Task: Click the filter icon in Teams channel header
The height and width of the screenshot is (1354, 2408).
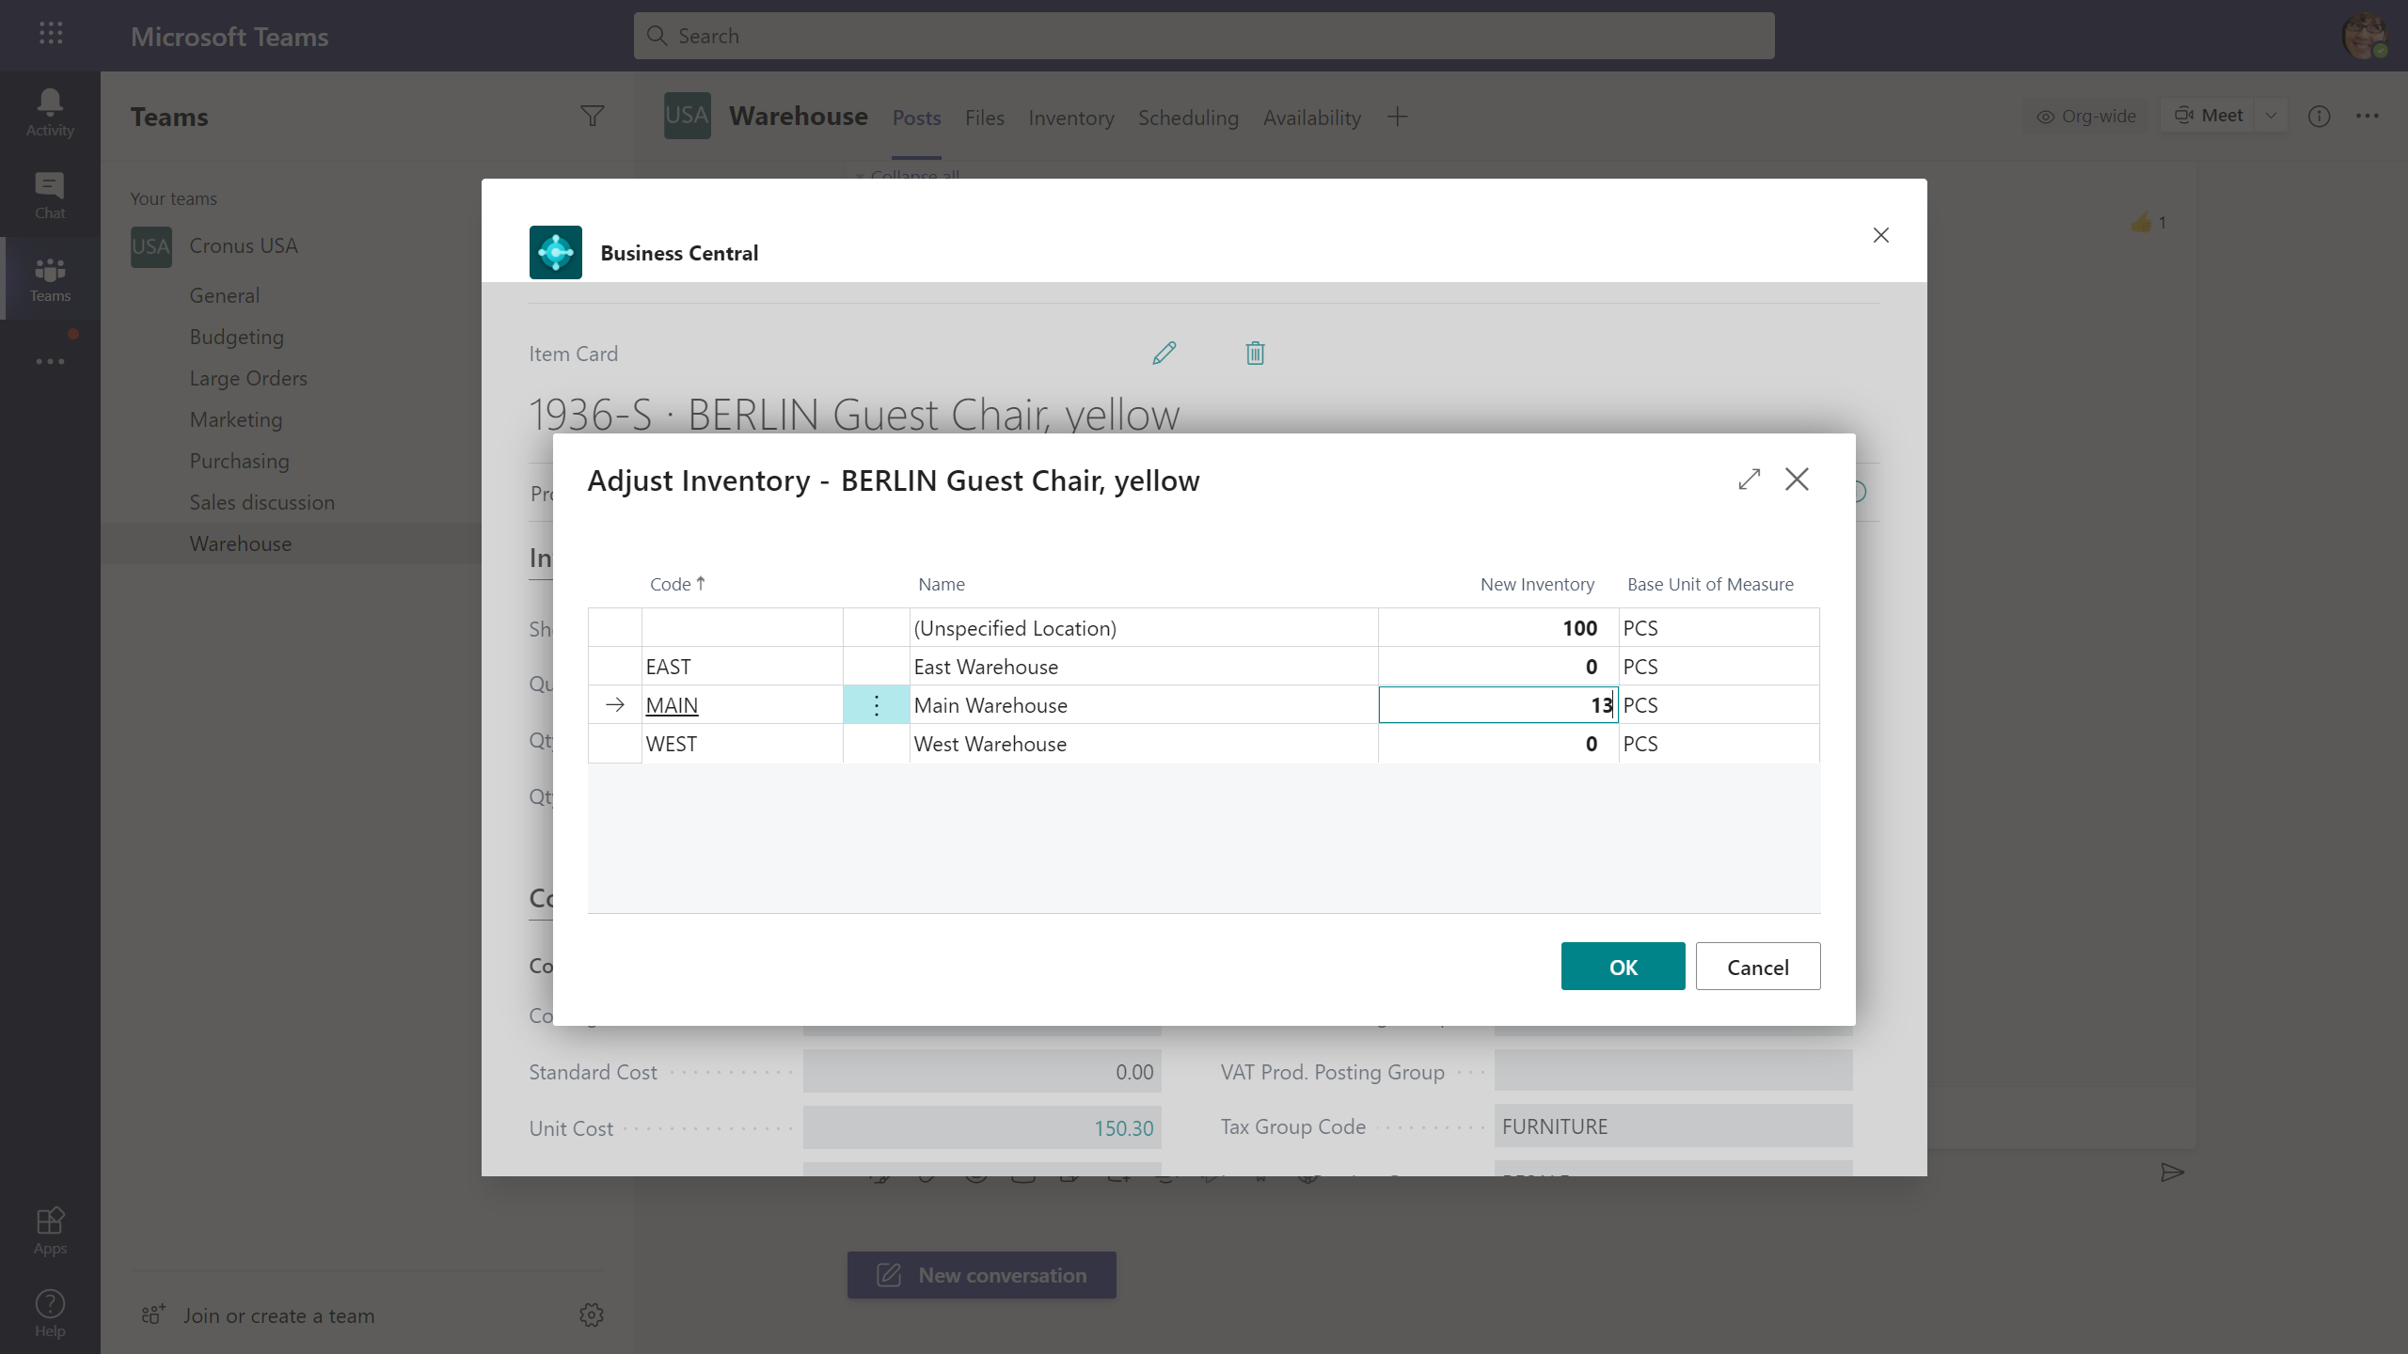Action: (592, 116)
